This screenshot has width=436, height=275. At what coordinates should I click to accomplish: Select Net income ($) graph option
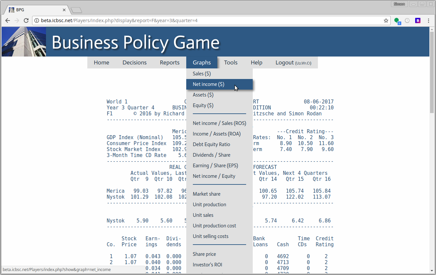(x=208, y=84)
